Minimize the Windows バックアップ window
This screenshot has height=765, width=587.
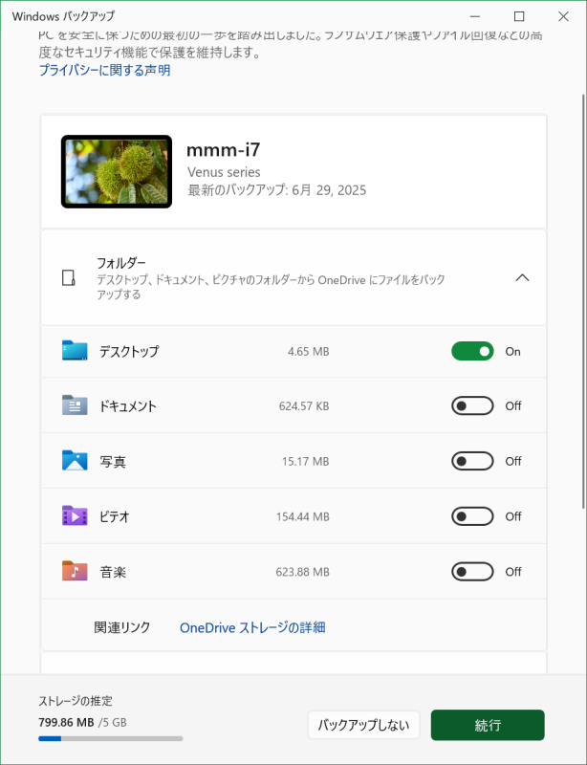475,16
